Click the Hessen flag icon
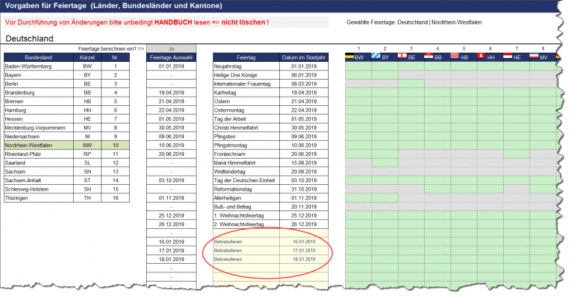The height and width of the screenshot is (296, 569). pos(508,57)
